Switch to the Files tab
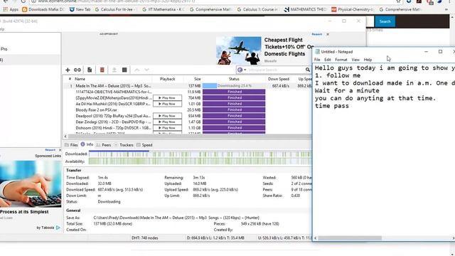Screen dimensions: 455x256 click(71, 145)
